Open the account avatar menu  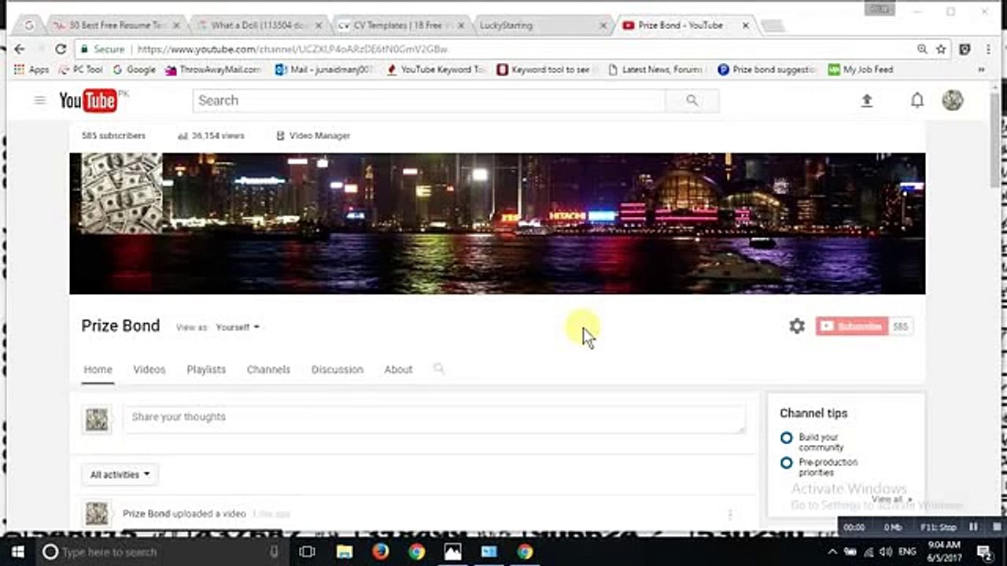[953, 100]
